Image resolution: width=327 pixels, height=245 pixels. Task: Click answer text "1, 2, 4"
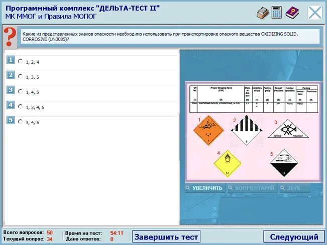(x=32, y=62)
